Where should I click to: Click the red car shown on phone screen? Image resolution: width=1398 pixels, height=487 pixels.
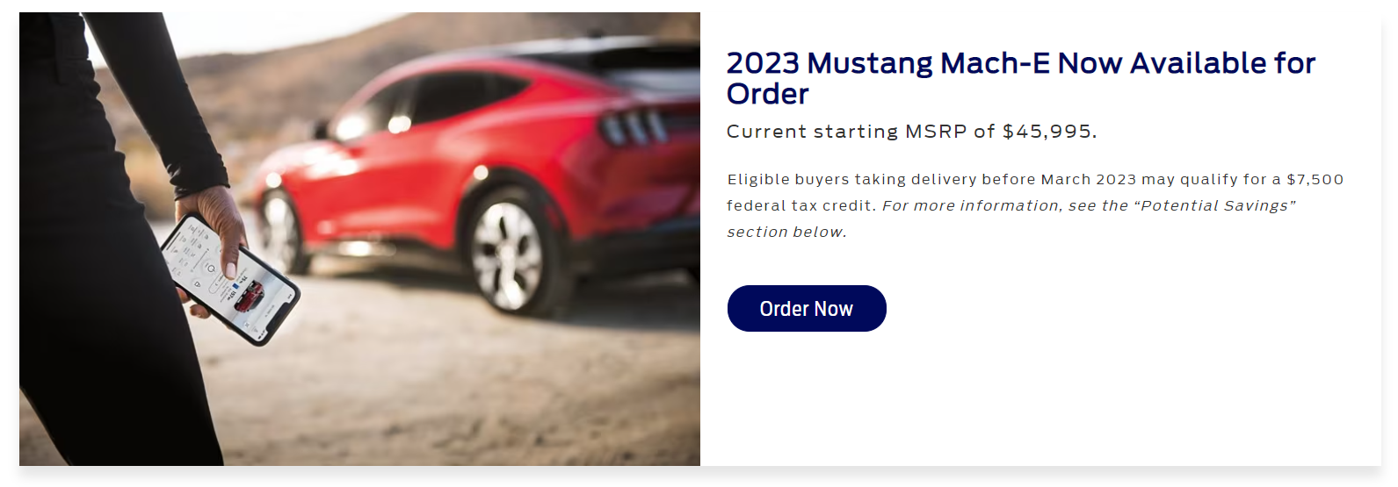(x=248, y=297)
